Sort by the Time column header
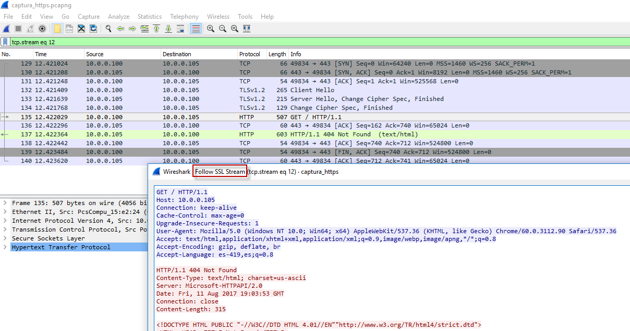 [59, 54]
